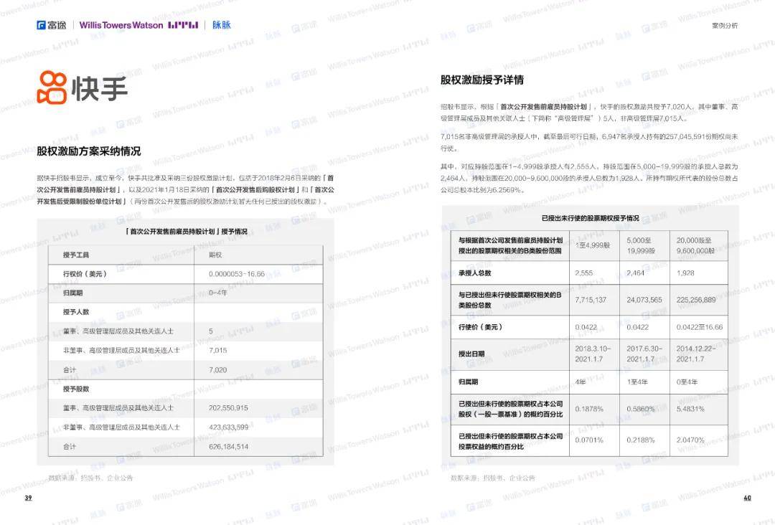The width and height of the screenshot is (775, 525).
Task: Select the percentage 0.2188%
Action: click(641, 440)
